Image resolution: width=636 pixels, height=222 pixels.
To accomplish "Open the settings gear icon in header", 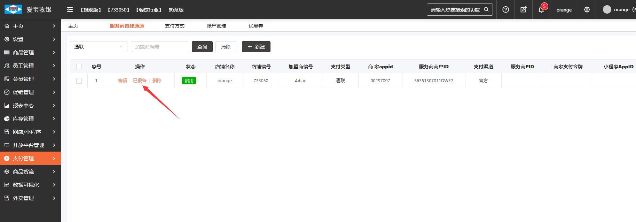I will pos(587,10).
